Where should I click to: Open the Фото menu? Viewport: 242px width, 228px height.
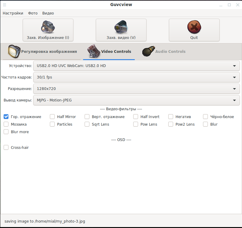coord(33,13)
